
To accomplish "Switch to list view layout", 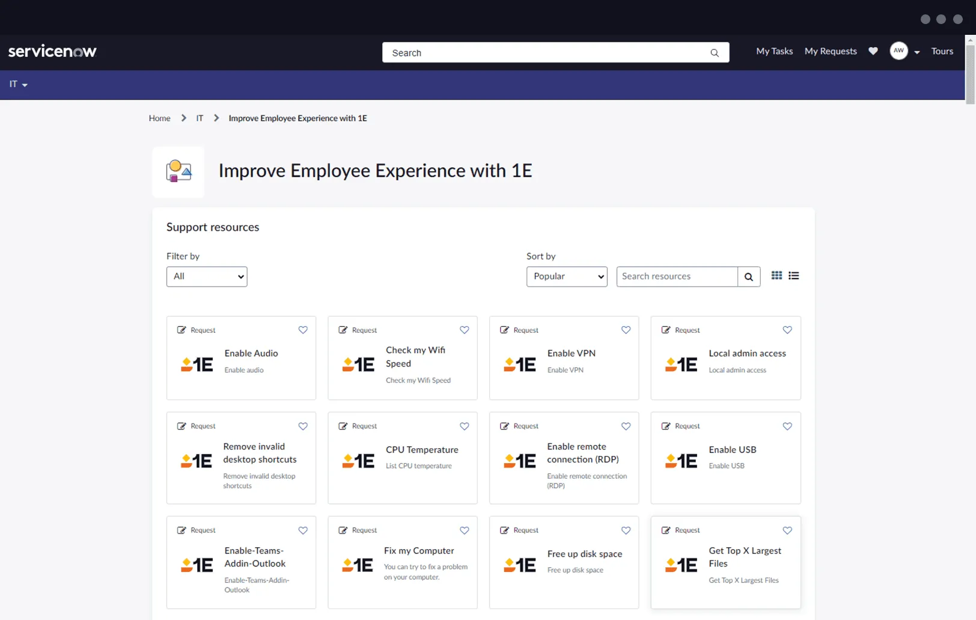I will point(793,276).
